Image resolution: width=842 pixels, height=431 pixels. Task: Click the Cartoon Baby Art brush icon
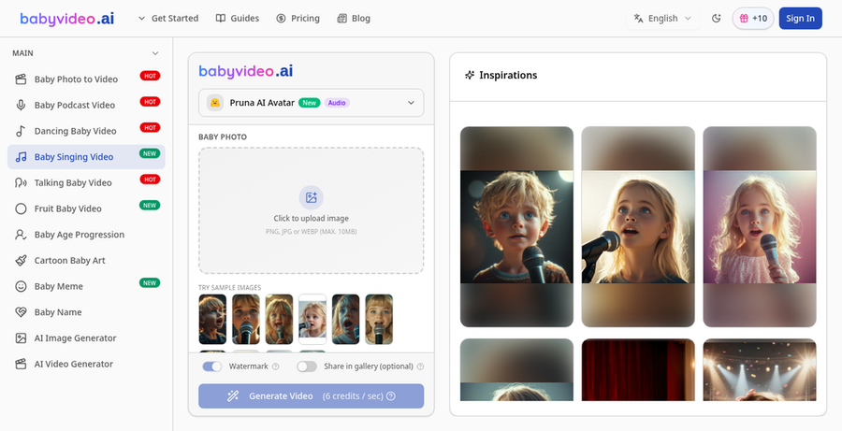pyautogui.click(x=21, y=260)
